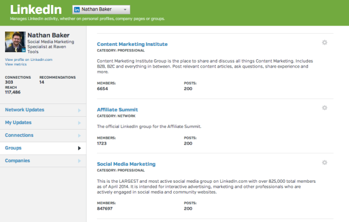Image resolution: width=349 pixels, height=222 pixels.
Task: Click posts count for Social Media Marketing
Action: point(188,208)
